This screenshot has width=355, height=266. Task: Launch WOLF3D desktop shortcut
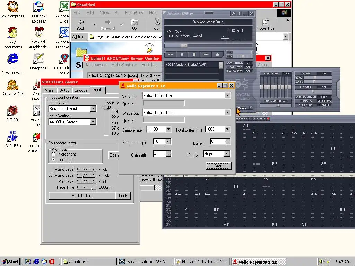[x=13, y=140]
